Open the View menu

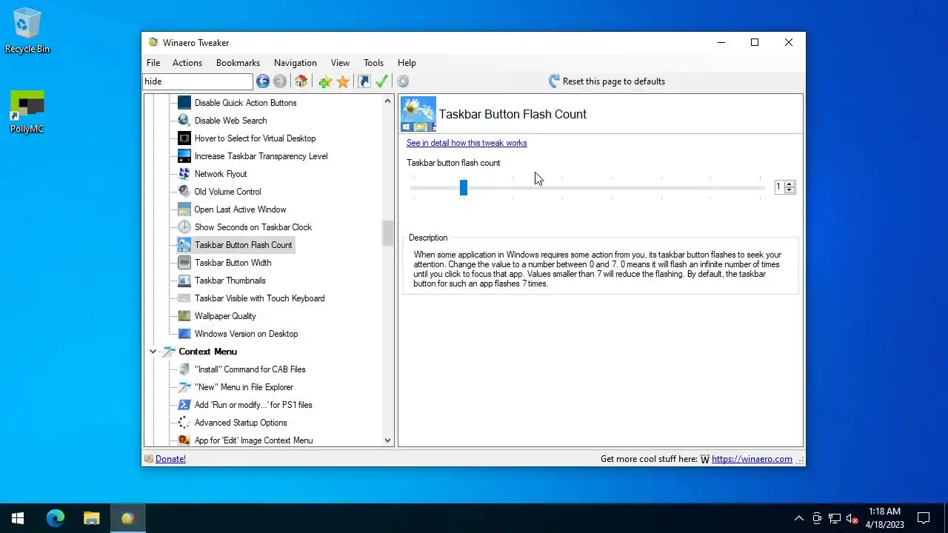tap(340, 63)
